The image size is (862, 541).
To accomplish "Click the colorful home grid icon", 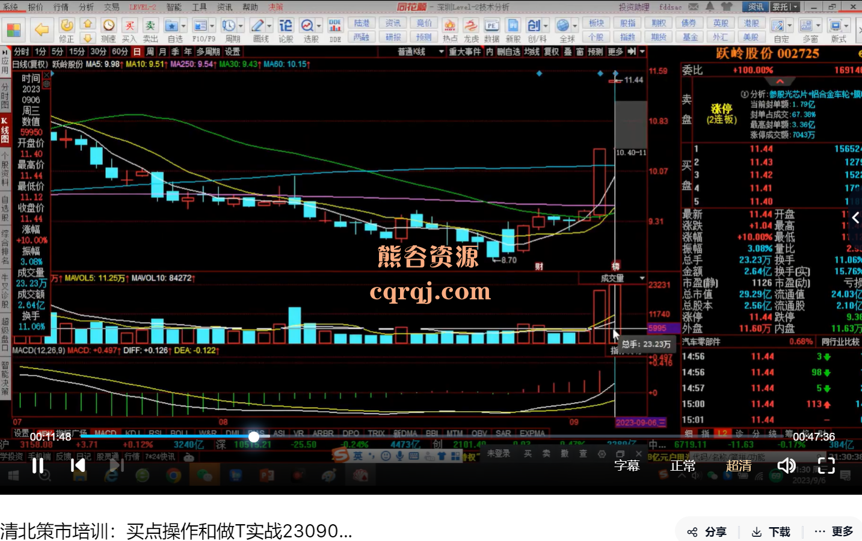I will (13, 29).
